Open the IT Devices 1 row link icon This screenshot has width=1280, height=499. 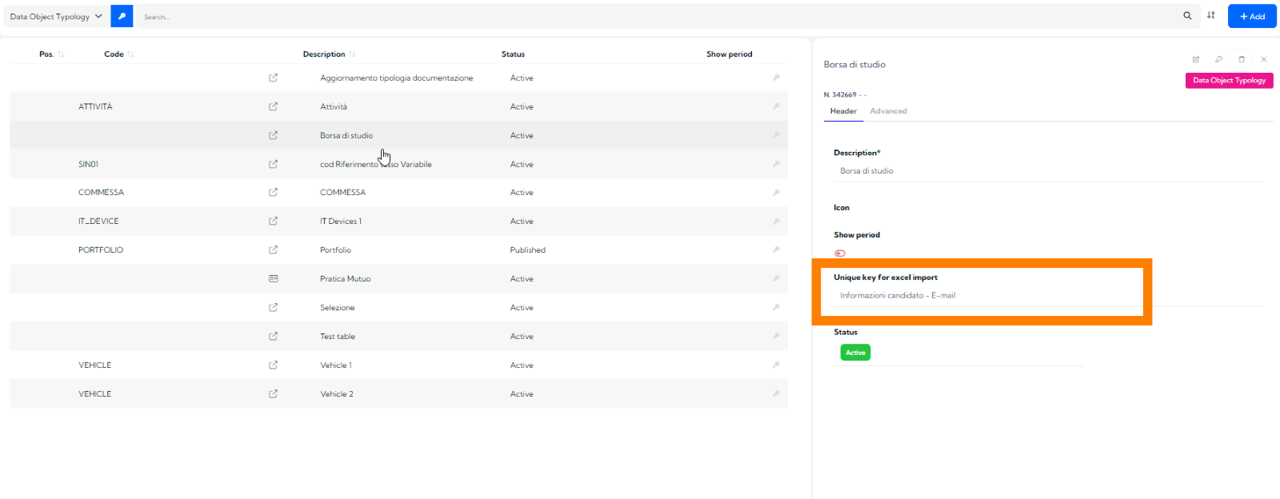click(274, 221)
